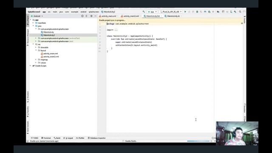
Task: Expand the androidTest package node
Action: pos(36,38)
